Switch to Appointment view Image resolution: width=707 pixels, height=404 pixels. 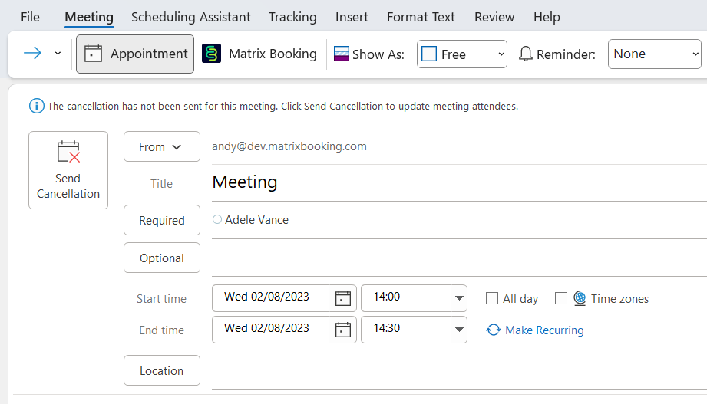[135, 54]
